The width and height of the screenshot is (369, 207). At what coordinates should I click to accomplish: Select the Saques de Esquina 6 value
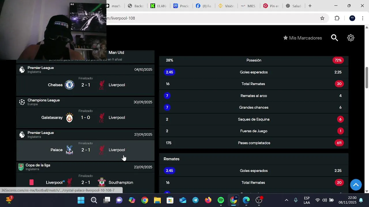pyautogui.click(x=340, y=119)
